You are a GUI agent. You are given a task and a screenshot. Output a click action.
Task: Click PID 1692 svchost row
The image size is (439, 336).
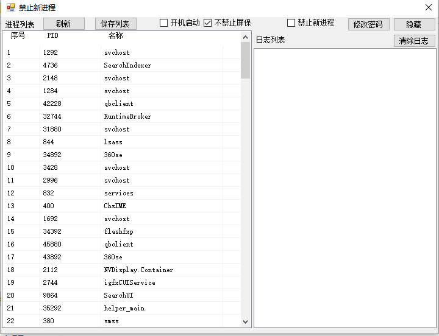point(122,219)
